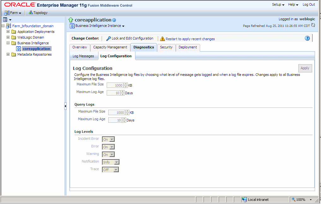Screen dimensions: 321x204
Task: Click the blue help question mark icon
Action: [307, 38]
